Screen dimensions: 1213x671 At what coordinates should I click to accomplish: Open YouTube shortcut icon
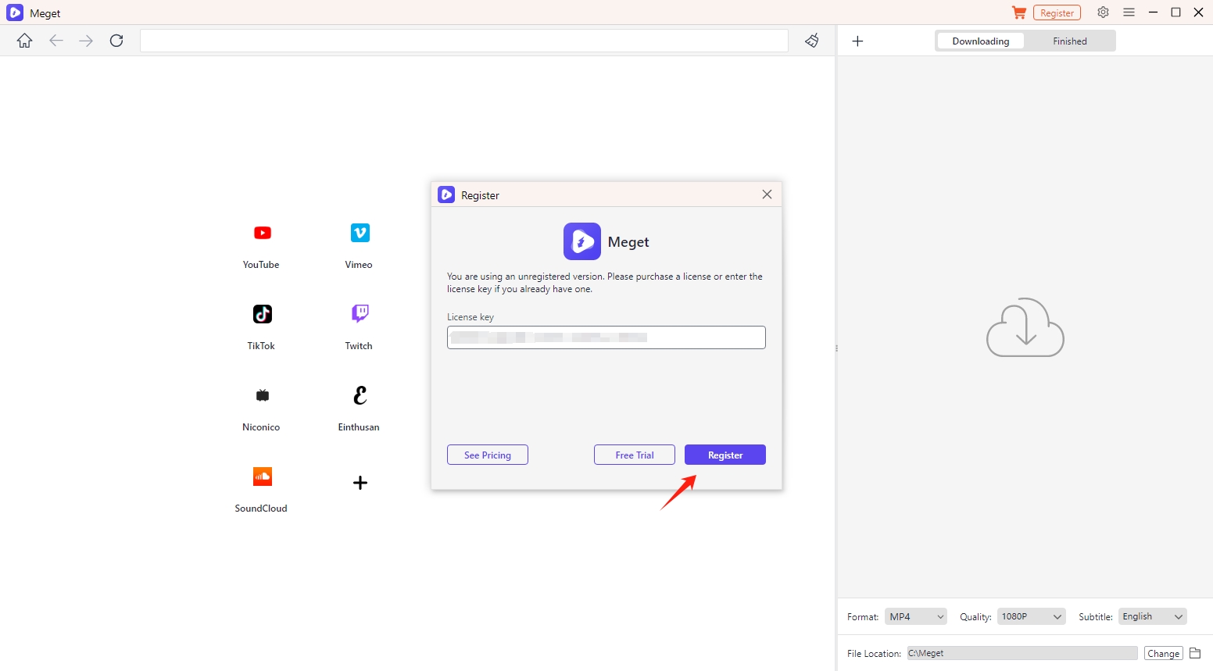coord(262,233)
